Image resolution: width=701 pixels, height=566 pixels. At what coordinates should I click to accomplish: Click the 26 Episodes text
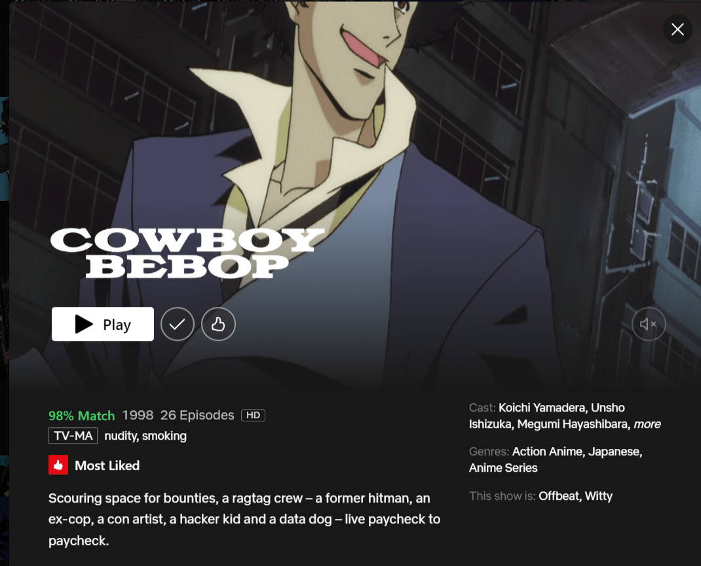[x=197, y=415]
